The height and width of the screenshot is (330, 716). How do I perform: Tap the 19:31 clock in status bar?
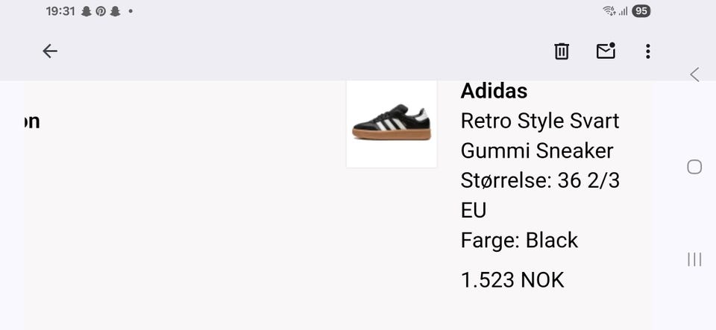click(x=60, y=11)
